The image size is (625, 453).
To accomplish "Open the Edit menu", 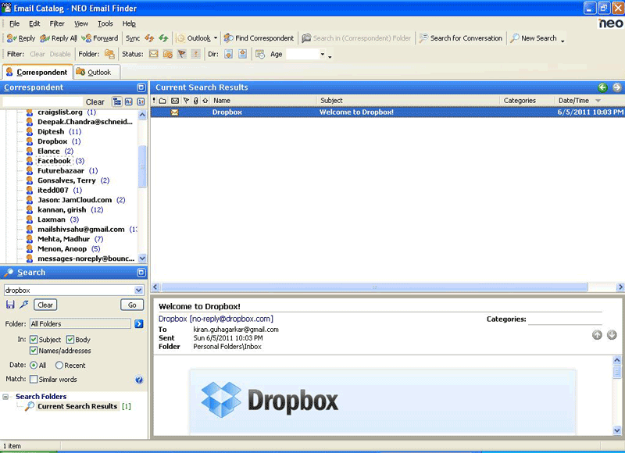I will 34,23.
